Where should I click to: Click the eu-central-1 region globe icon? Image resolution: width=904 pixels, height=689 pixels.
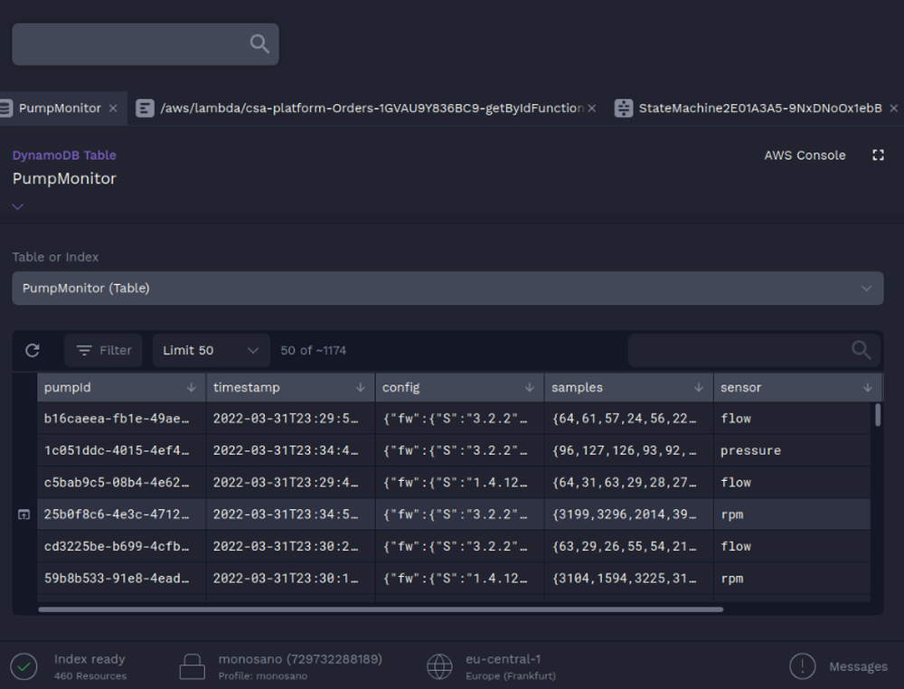[439, 666]
